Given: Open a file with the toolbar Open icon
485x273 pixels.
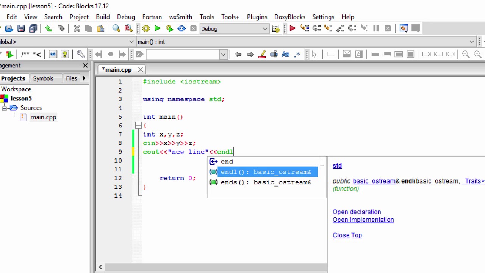Looking at the screenshot, I should coord(9,28).
